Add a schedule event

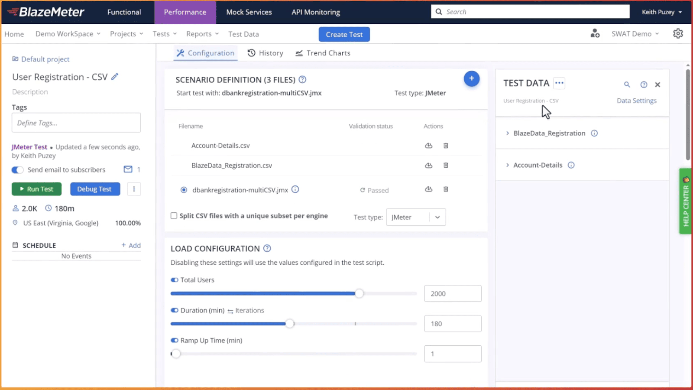[x=131, y=245]
